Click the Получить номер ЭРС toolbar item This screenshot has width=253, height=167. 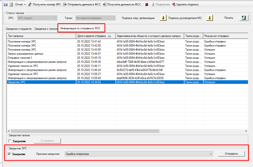[x=45, y=5]
